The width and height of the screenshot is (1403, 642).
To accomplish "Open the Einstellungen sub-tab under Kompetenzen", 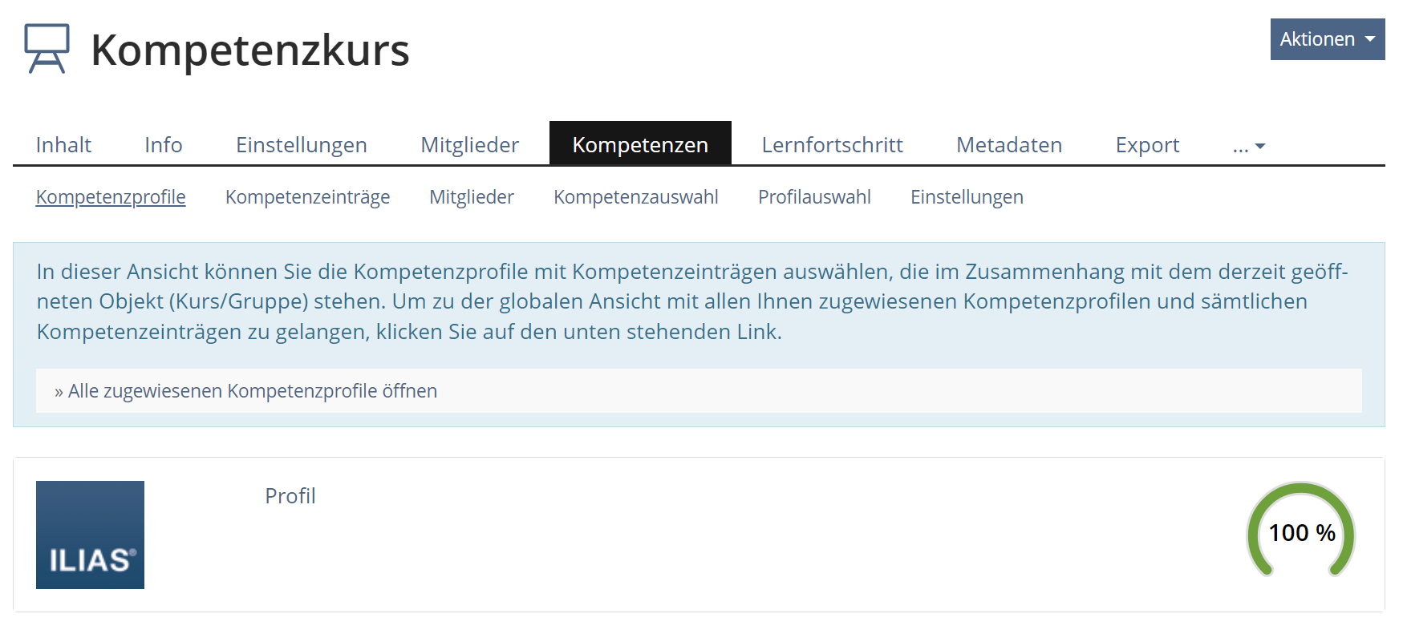I will pos(966,197).
